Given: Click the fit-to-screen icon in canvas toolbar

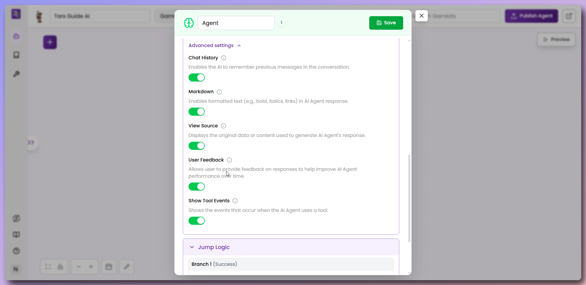Looking at the screenshot, I should 48,267.
